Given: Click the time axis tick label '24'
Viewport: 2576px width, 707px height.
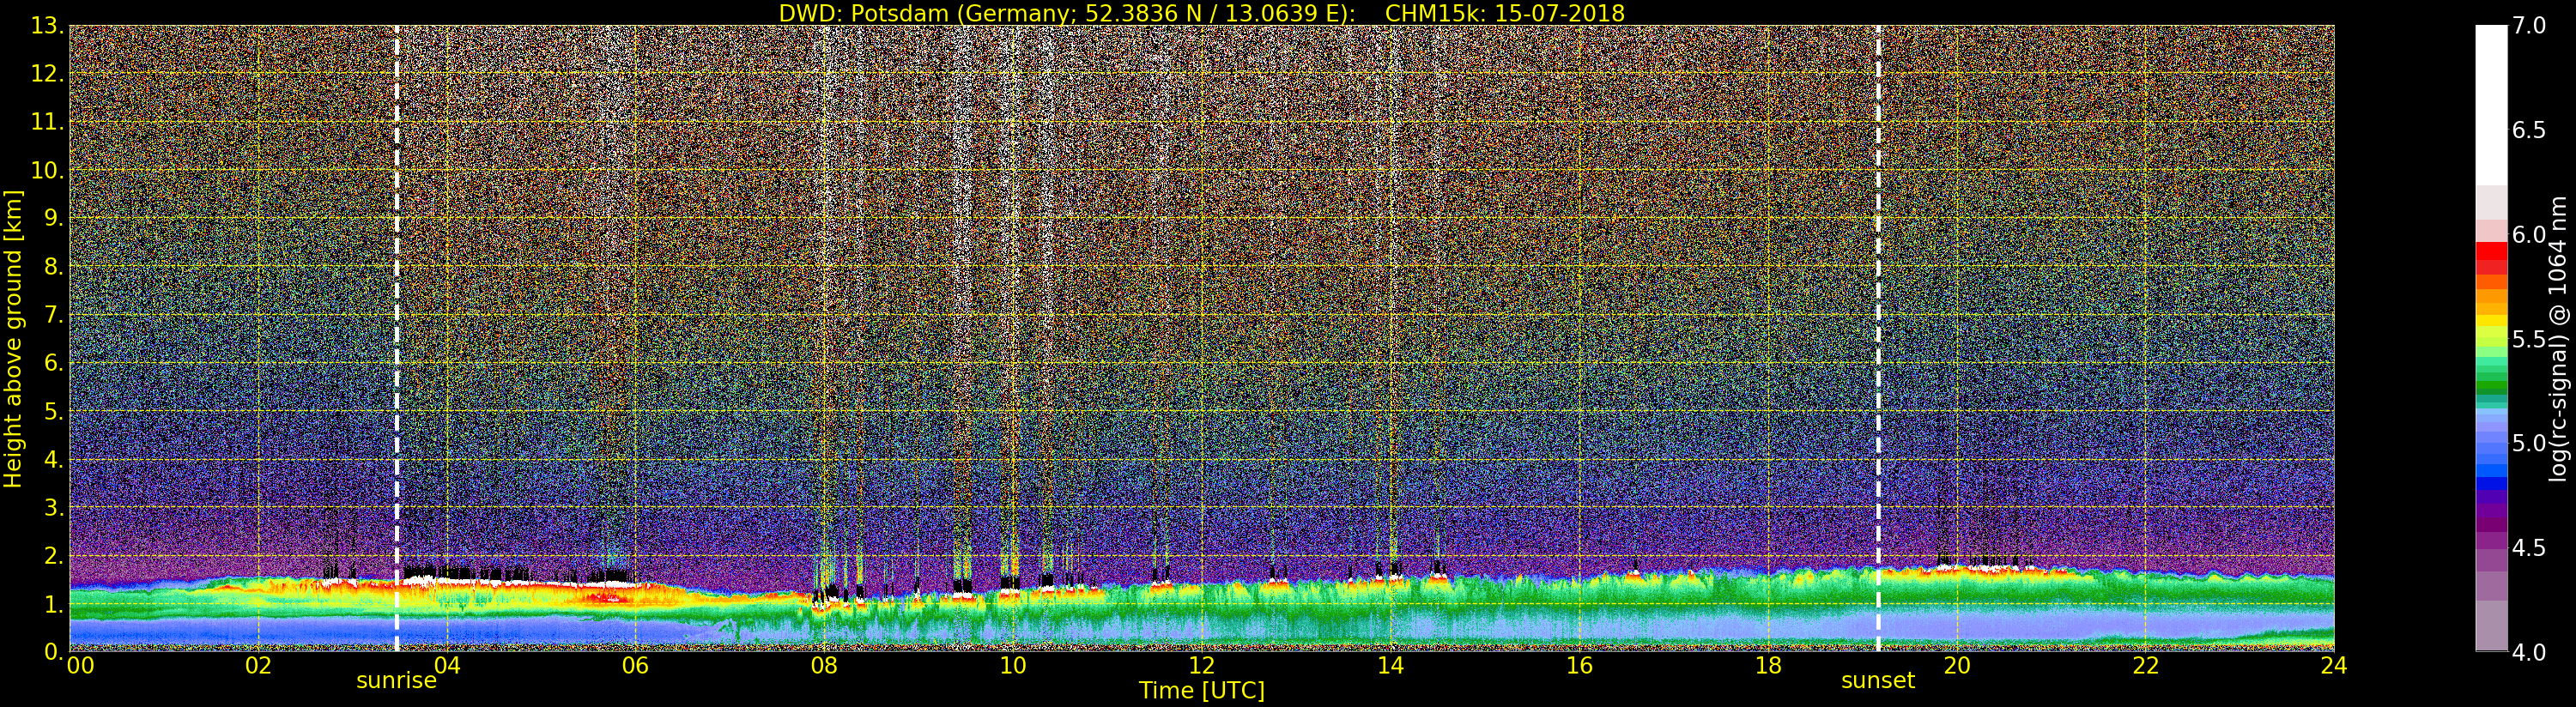Looking at the screenshot, I should tap(2334, 666).
